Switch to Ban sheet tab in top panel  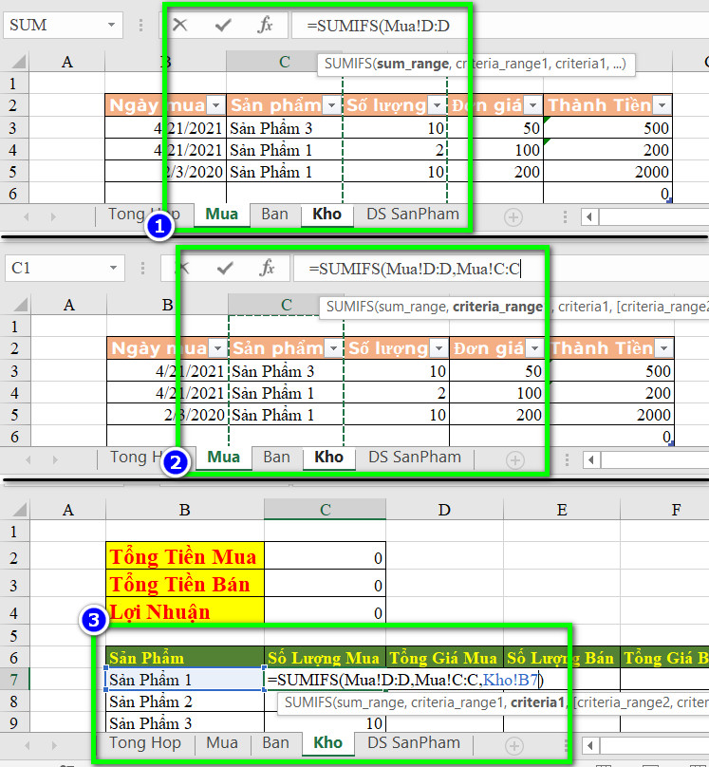click(274, 215)
